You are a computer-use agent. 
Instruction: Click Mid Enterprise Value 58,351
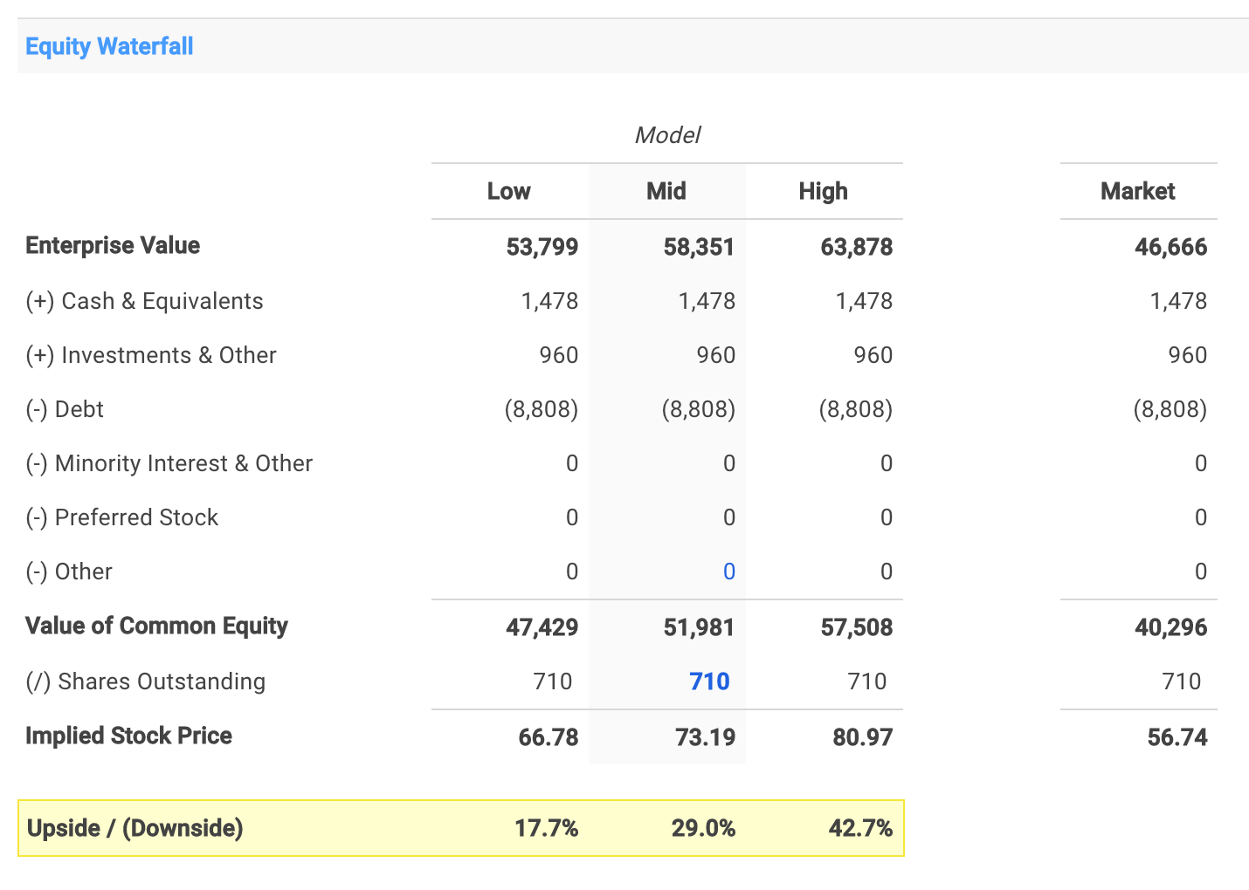coord(700,247)
